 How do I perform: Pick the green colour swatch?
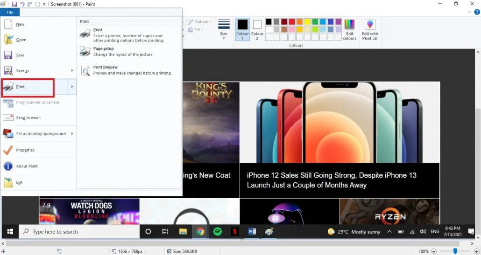[315, 22]
